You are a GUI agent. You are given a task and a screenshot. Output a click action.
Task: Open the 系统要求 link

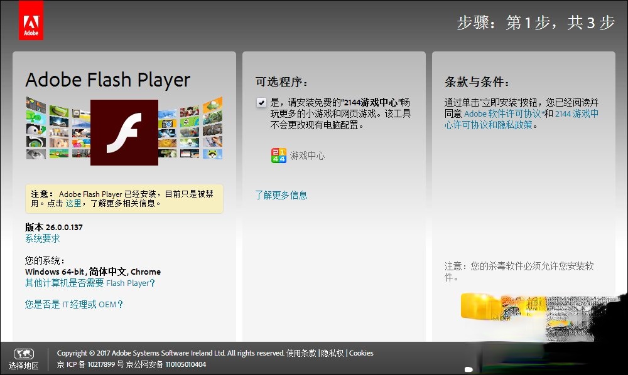click(x=43, y=239)
